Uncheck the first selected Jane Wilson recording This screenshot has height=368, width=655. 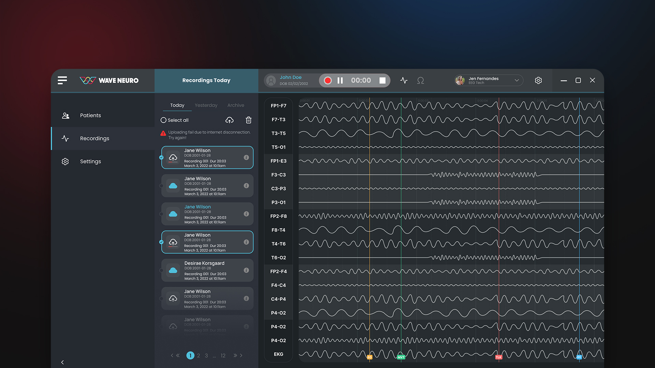161,157
